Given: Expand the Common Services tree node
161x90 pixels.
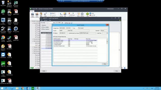Looking at the screenshot, I should pos(33,49).
